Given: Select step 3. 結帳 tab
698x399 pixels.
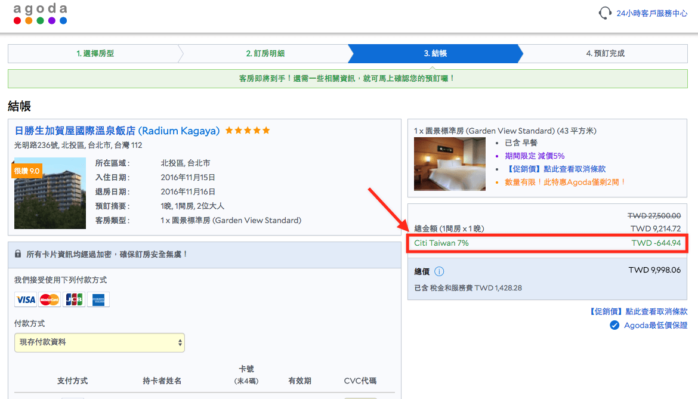Looking at the screenshot, I should [435, 53].
